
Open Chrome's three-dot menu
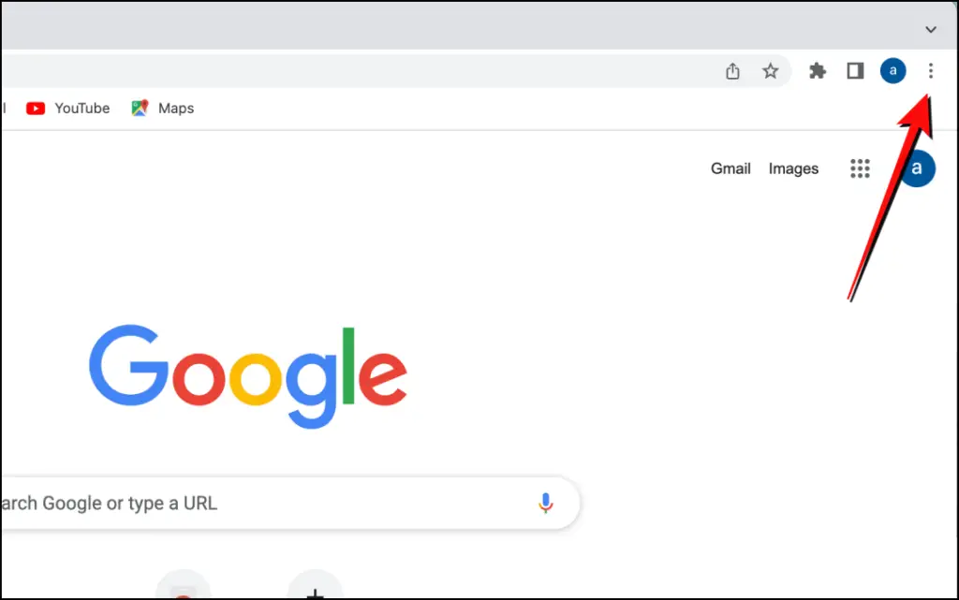(930, 71)
